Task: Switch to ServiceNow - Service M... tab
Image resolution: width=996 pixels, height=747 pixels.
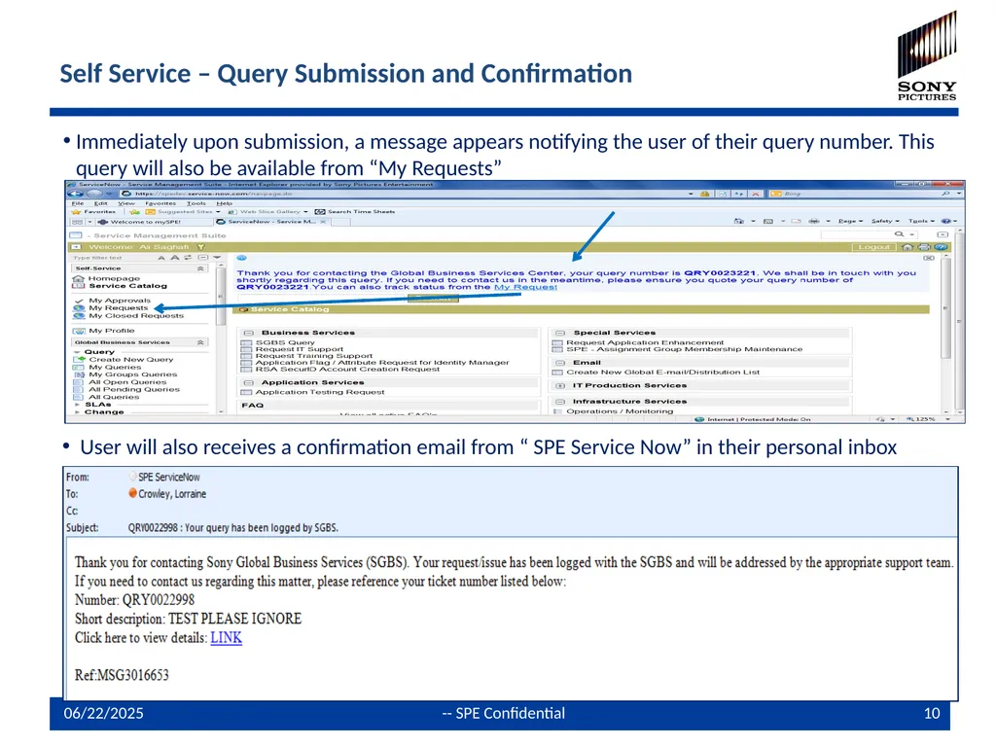Action: coord(272,222)
